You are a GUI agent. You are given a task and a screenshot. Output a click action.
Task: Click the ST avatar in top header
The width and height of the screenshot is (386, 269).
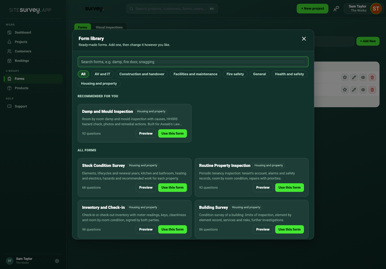tap(376, 9)
